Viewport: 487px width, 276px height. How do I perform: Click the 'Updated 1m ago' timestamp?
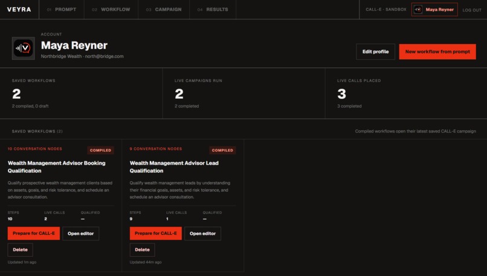(22, 262)
